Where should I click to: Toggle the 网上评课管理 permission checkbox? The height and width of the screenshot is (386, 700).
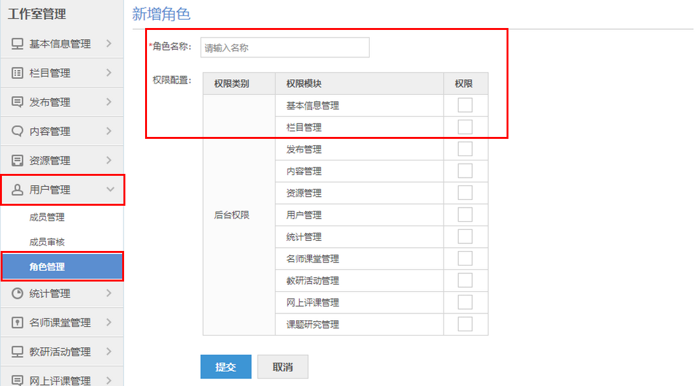pyautogui.click(x=465, y=302)
